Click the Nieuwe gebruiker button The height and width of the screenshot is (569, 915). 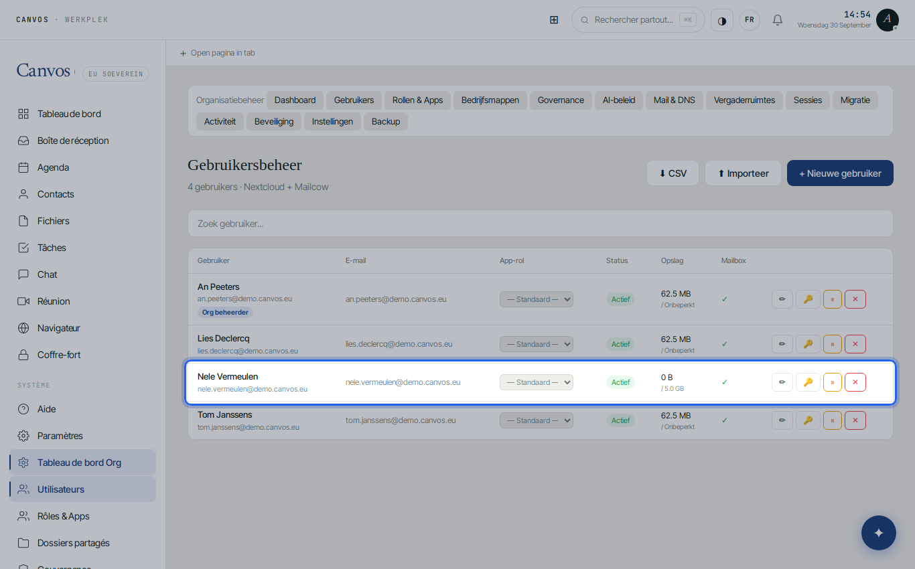(x=840, y=173)
